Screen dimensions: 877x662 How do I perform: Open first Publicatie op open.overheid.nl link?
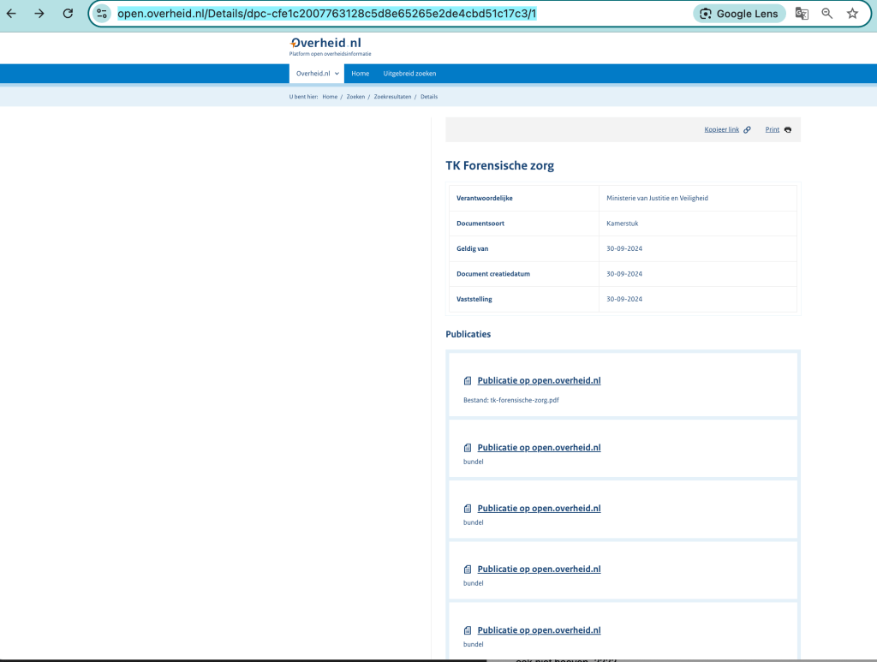[539, 380]
